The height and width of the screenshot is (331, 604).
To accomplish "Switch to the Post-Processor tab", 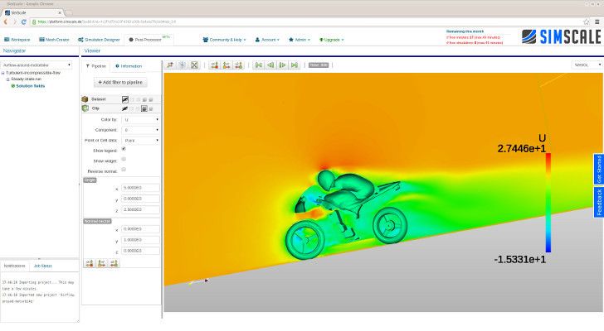I will (149, 40).
